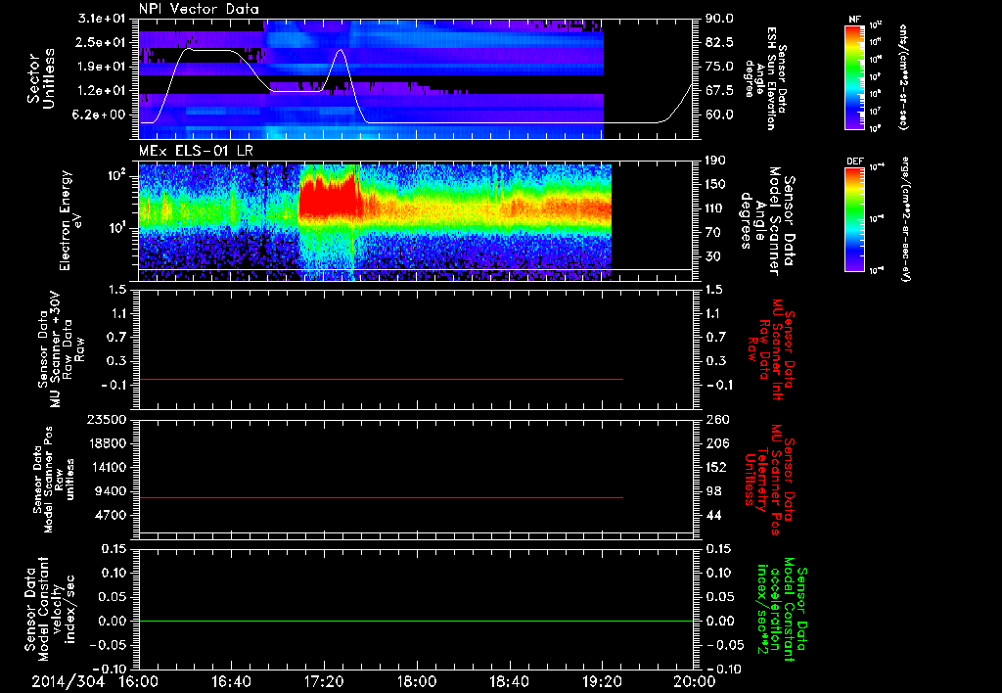The height and width of the screenshot is (693, 1002).
Task: Click the green constant acceleration line
Action: (416, 621)
